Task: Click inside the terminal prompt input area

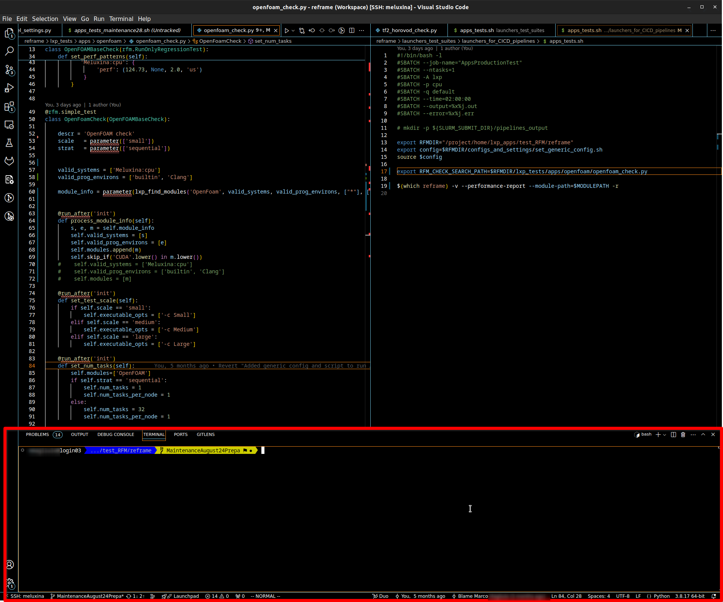Action: click(263, 450)
